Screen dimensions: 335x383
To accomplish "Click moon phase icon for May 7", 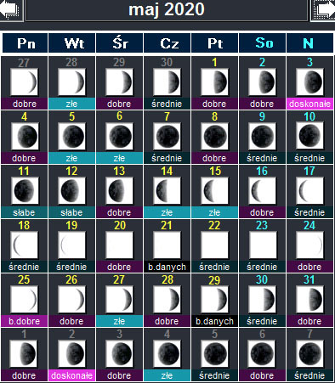I will tap(167, 136).
